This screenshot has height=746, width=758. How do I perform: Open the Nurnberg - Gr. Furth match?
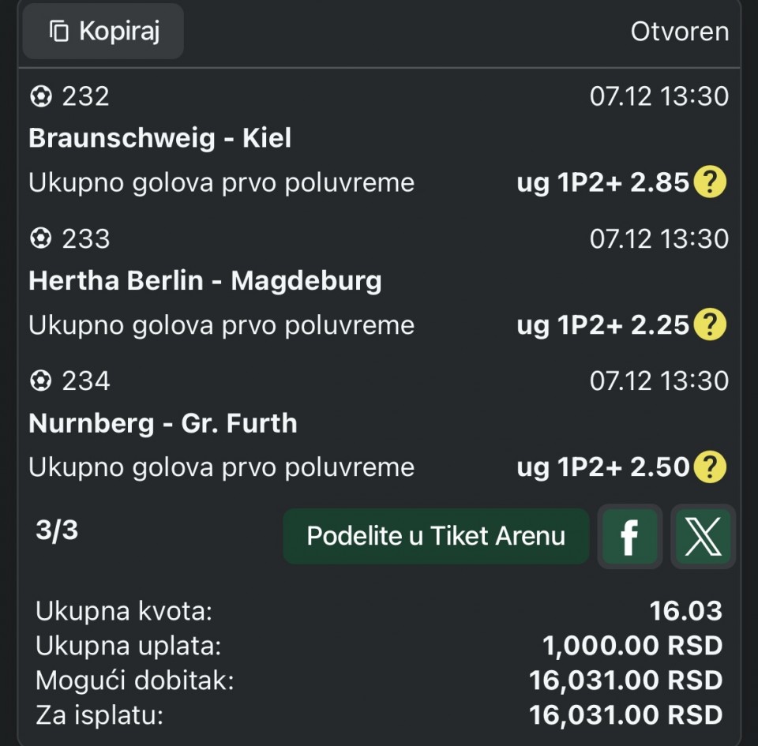[163, 423]
